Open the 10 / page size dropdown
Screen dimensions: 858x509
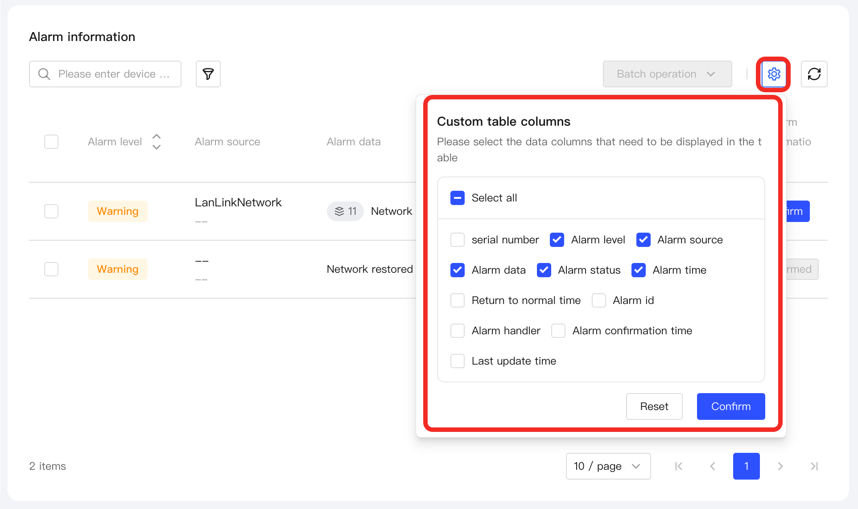(x=608, y=466)
